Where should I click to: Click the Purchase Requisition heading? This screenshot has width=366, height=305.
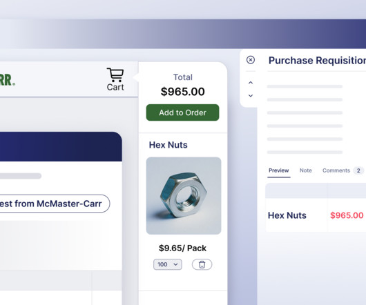(317, 61)
